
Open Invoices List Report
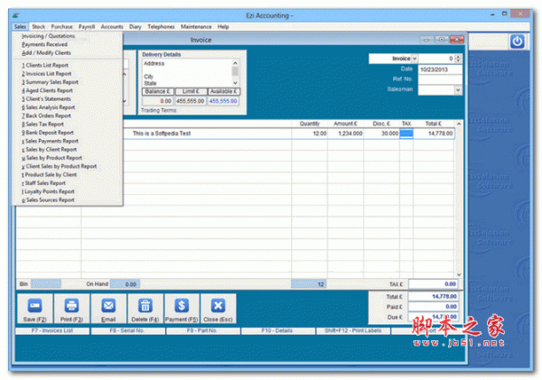point(47,74)
